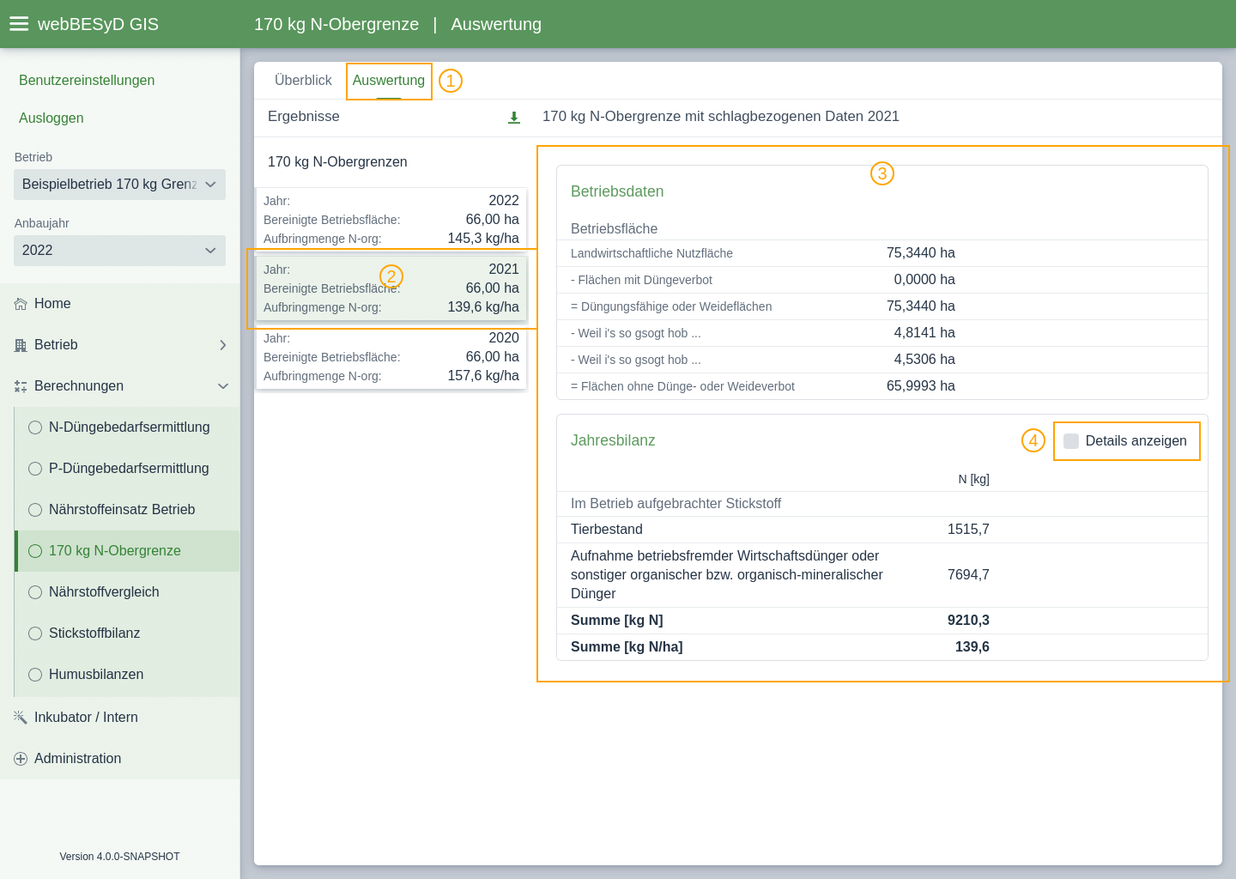Viewport: 1236px width, 879px height.
Task: Select the Nährstoffvergleich radio circle
Action: pyautogui.click(x=35, y=592)
